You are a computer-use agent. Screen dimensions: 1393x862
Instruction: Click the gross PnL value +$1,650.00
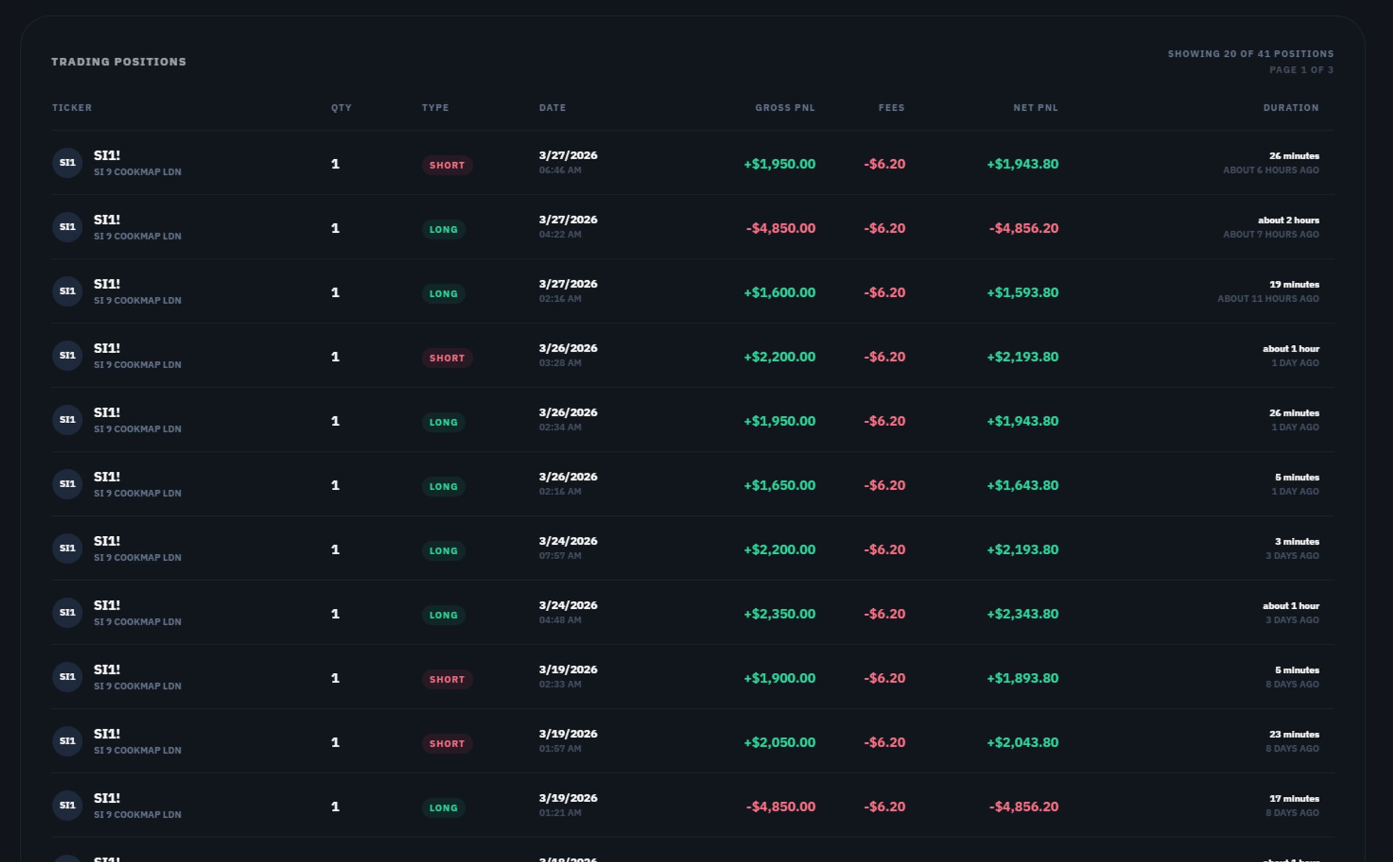coord(780,485)
